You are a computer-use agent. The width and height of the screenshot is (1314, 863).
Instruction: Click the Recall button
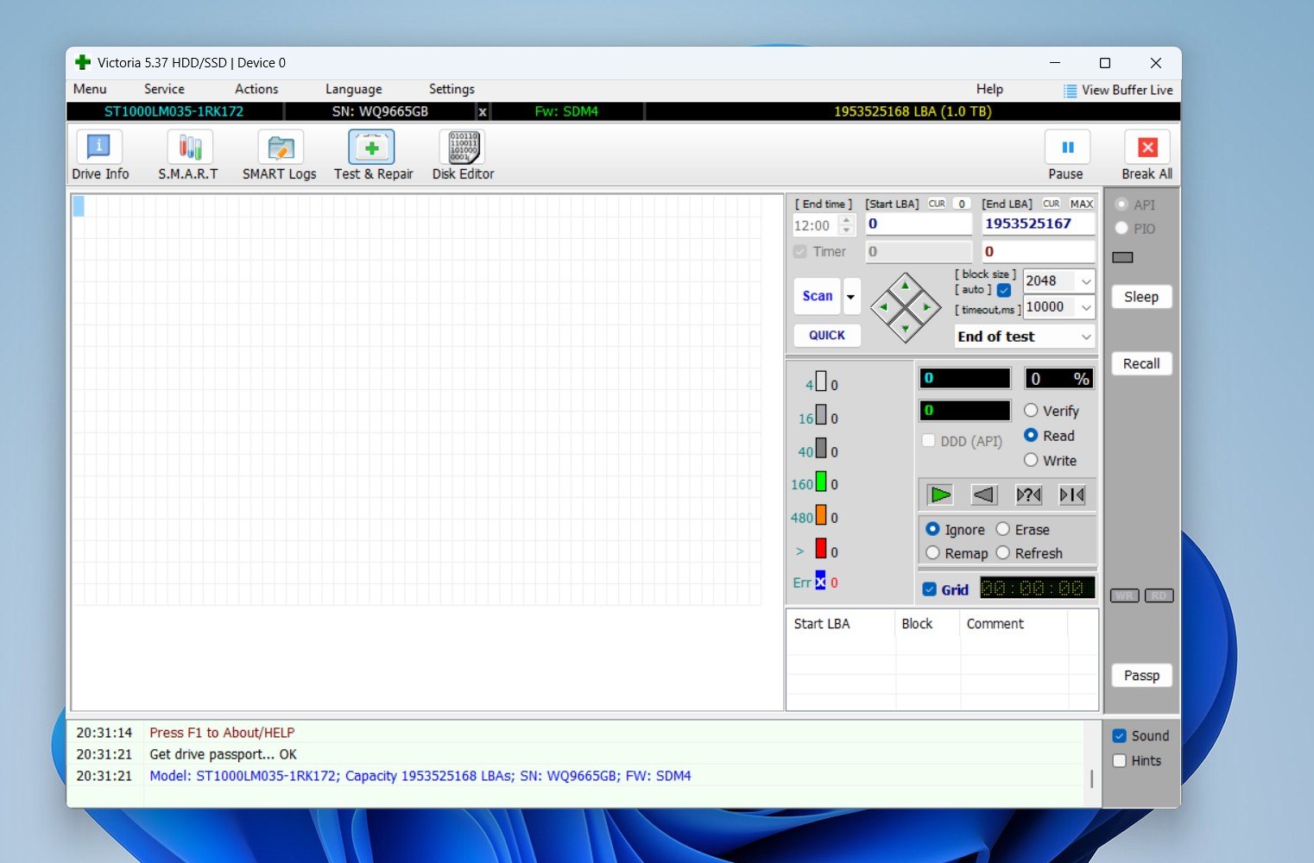1141,364
